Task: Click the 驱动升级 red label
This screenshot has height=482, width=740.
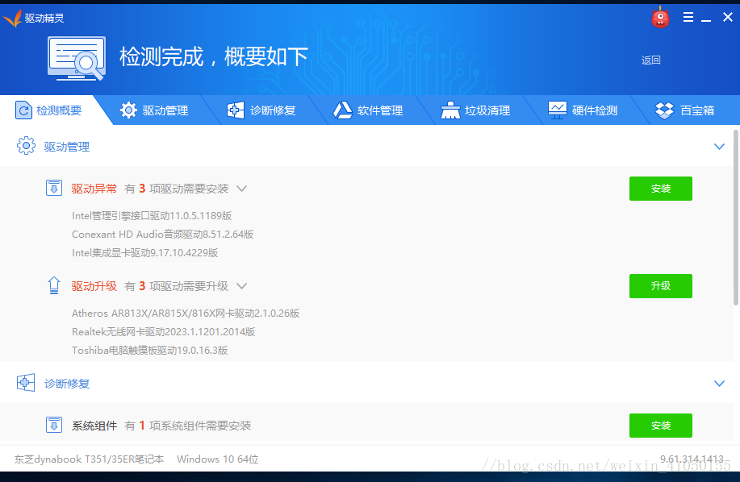Action: pos(94,286)
